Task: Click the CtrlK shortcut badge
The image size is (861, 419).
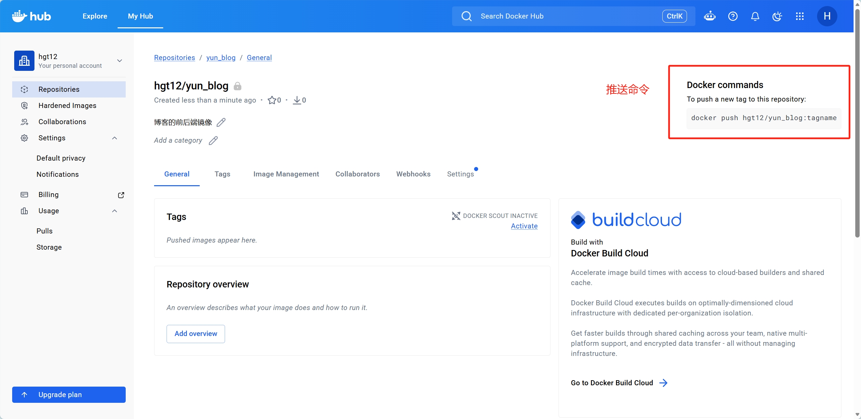Action: 674,16
